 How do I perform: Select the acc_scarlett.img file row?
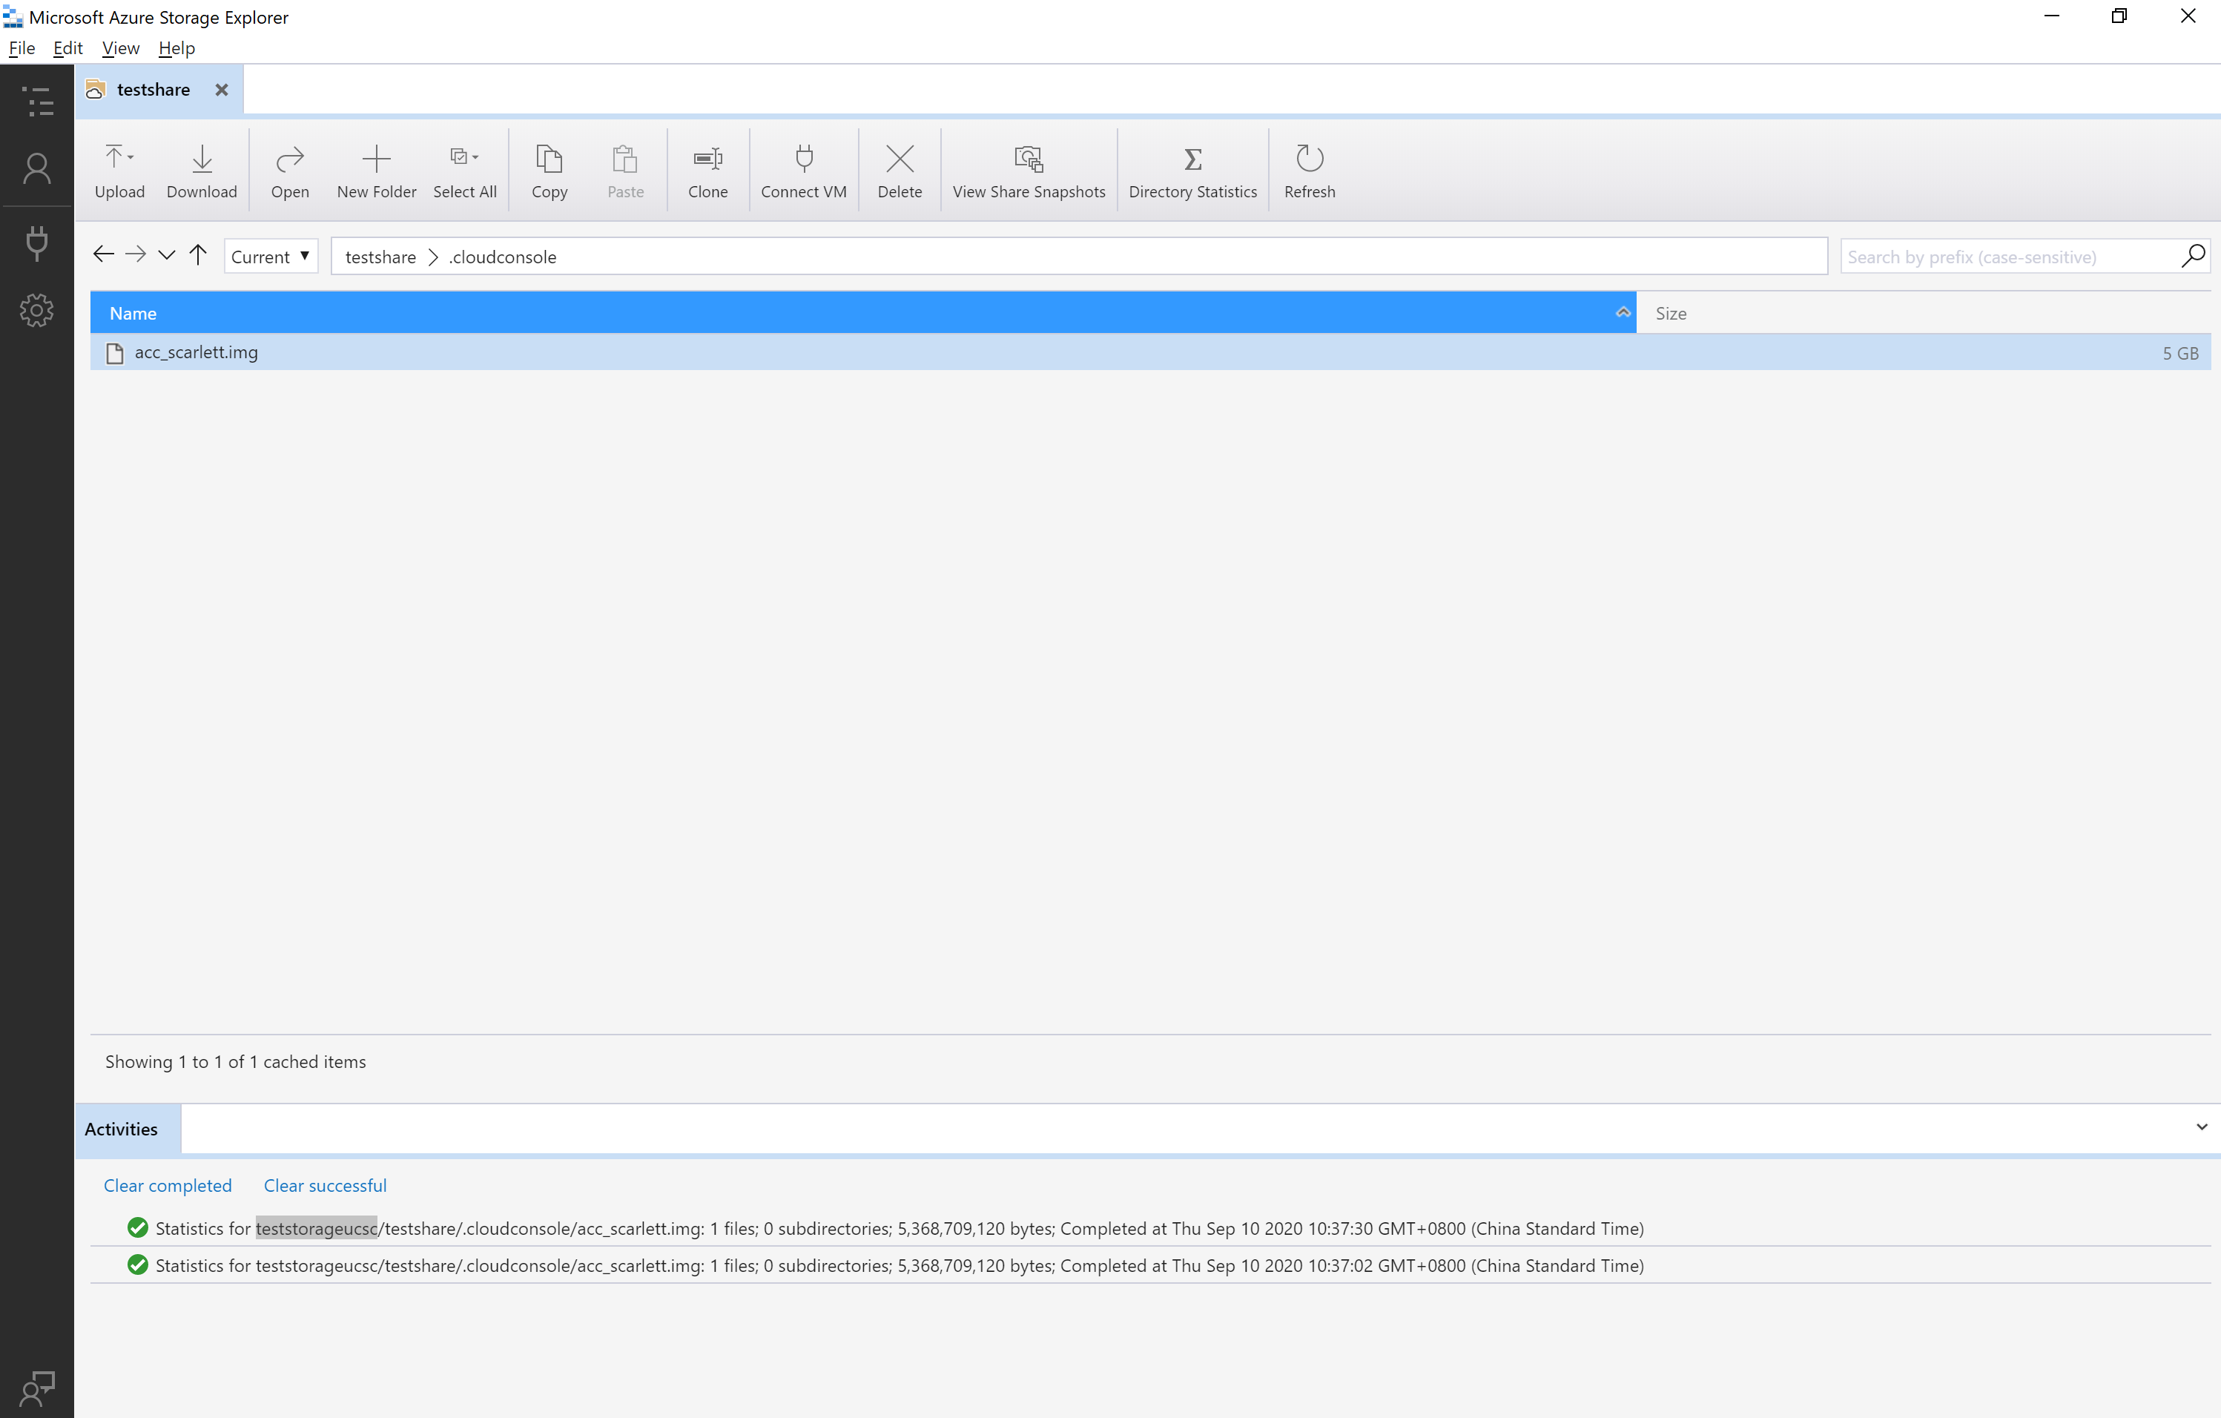pyautogui.click(x=1150, y=352)
